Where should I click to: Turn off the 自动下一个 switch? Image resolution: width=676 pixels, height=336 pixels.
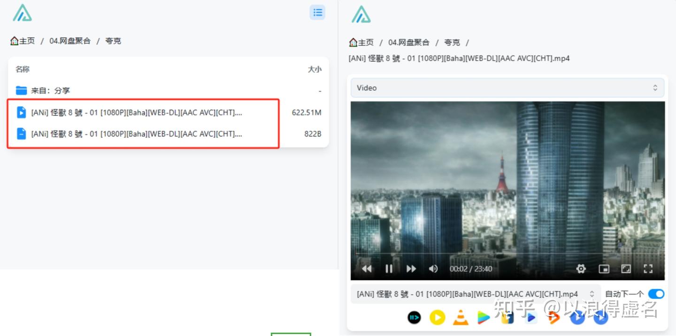(655, 294)
